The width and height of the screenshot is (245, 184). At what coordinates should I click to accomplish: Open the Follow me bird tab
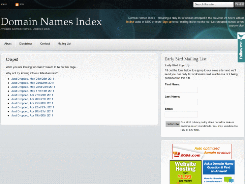coord(241,47)
